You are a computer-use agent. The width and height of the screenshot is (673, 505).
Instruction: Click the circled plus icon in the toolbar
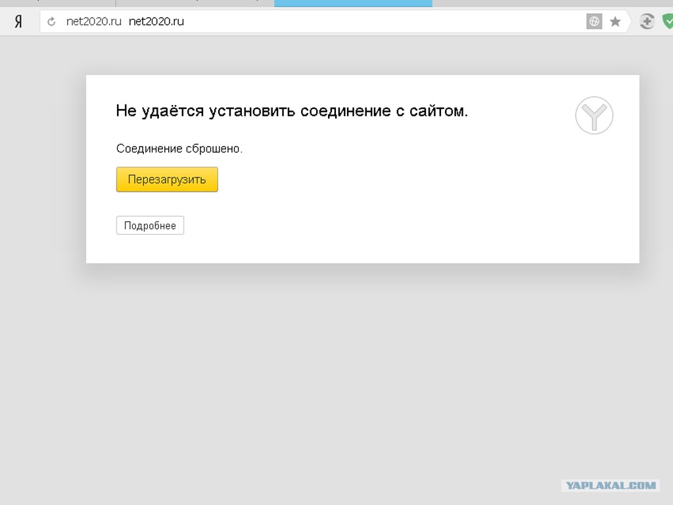[647, 22]
